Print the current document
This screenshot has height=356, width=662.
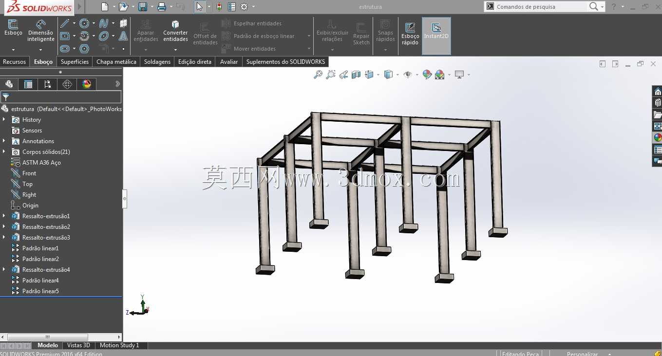(x=162, y=7)
